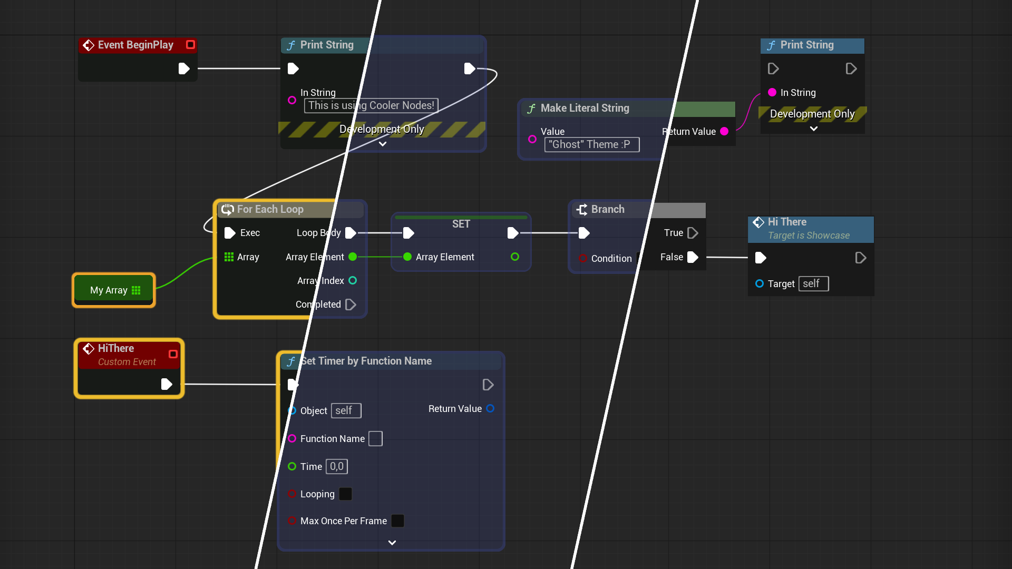Image resolution: width=1012 pixels, height=569 pixels.
Task: Select the Hi There node header
Action: click(x=811, y=229)
